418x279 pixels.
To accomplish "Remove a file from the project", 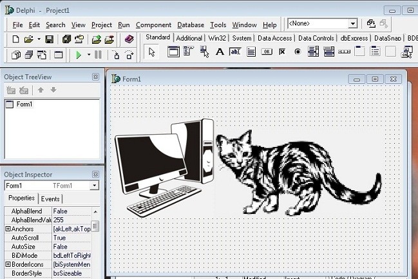I will click(x=109, y=39).
